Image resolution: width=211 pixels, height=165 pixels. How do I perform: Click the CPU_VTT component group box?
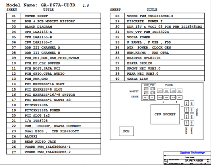coord(149,92)
